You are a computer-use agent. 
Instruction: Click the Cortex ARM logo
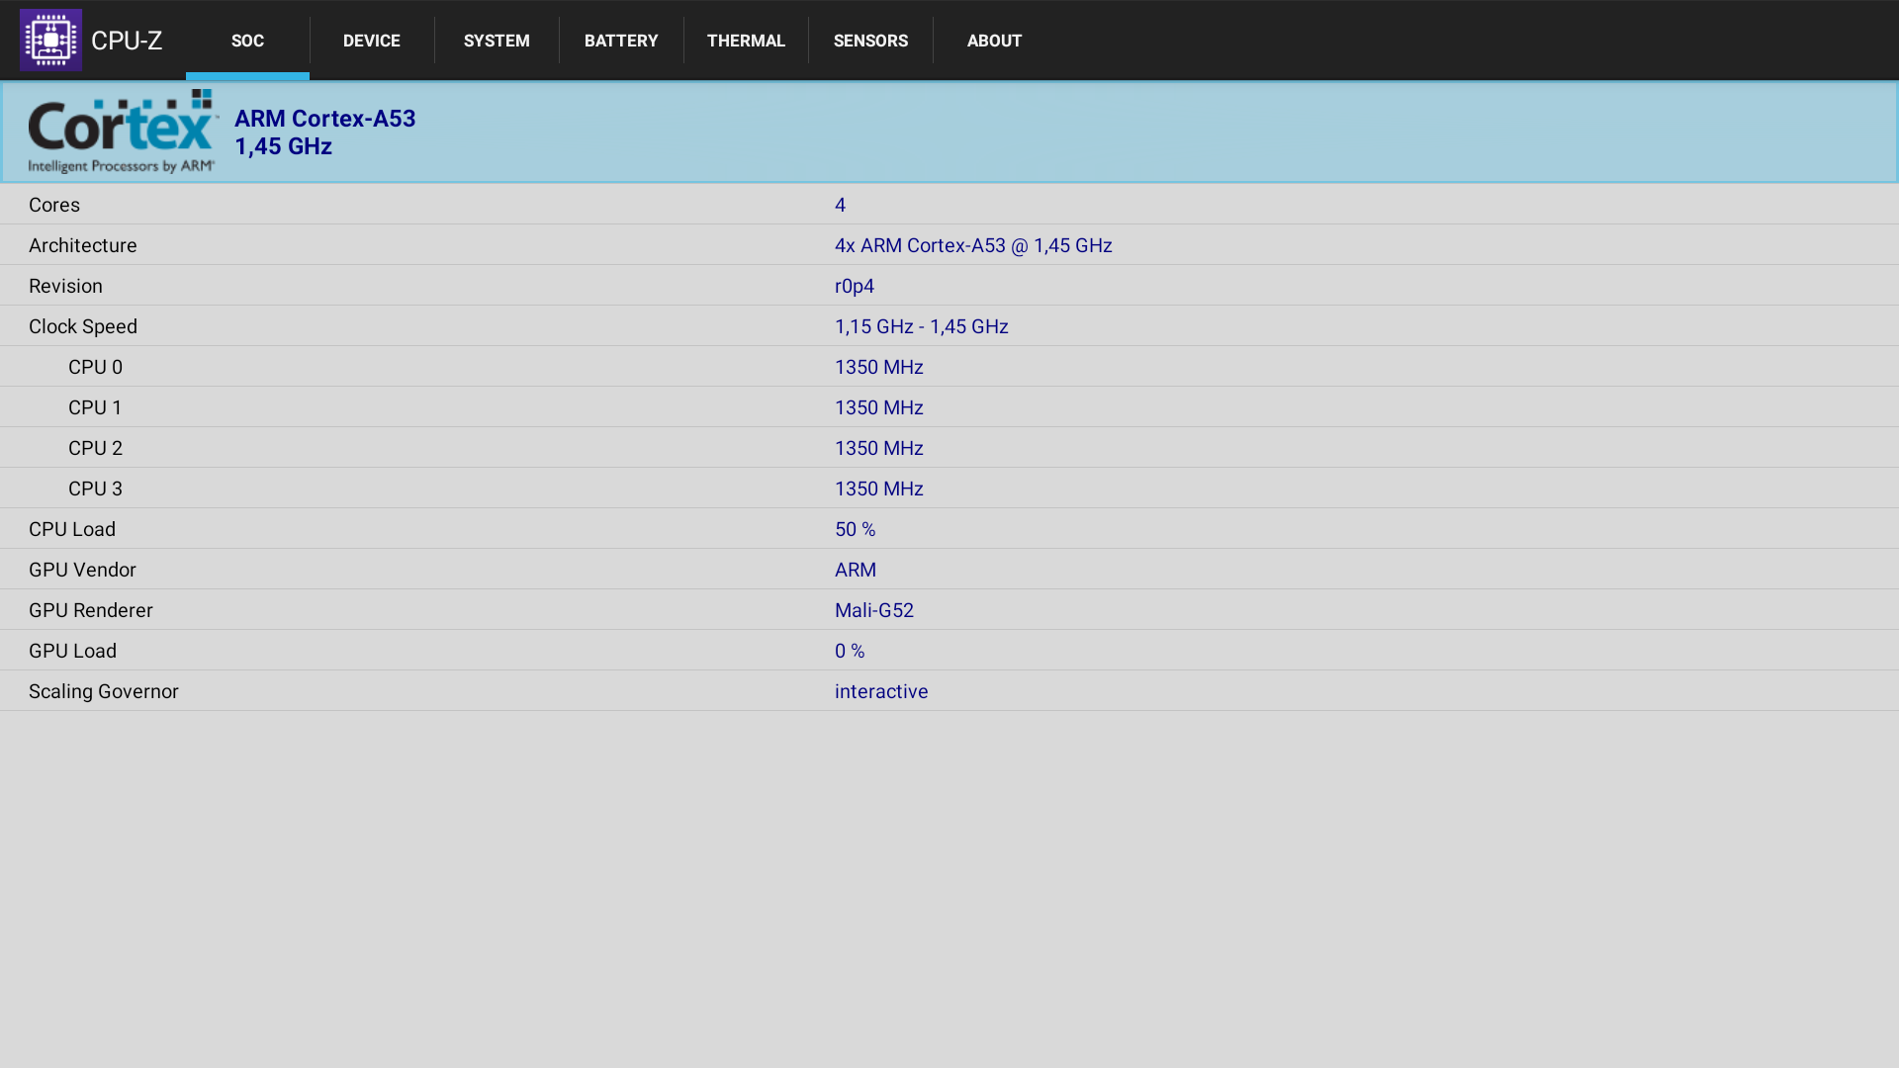tap(123, 132)
